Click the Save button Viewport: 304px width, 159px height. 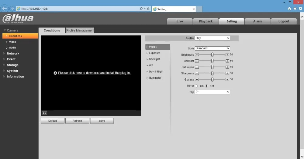[x=102, y=121]
